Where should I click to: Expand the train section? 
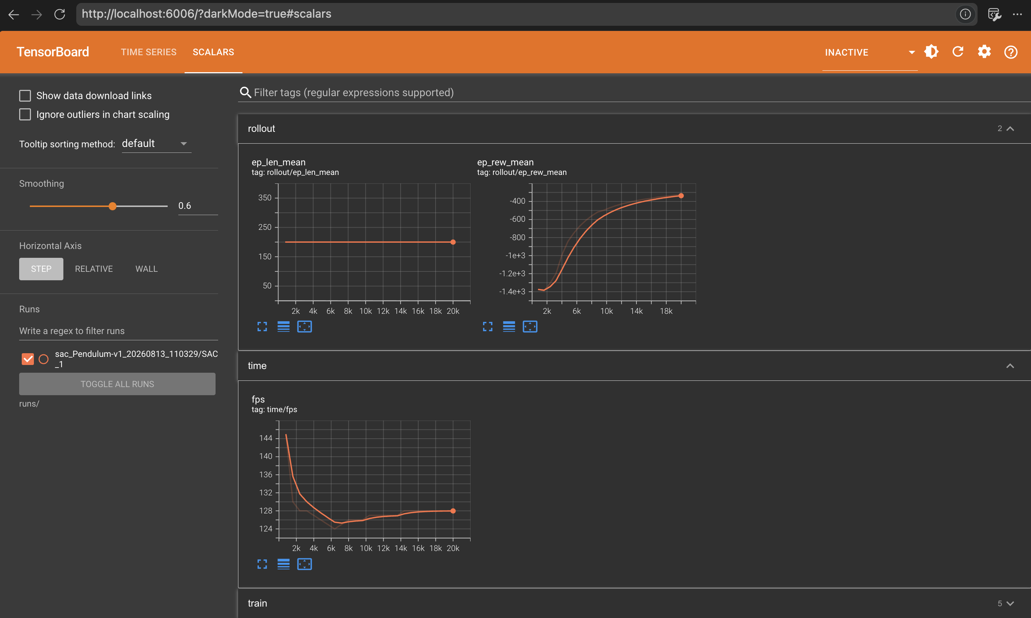tap(1010, 603)
